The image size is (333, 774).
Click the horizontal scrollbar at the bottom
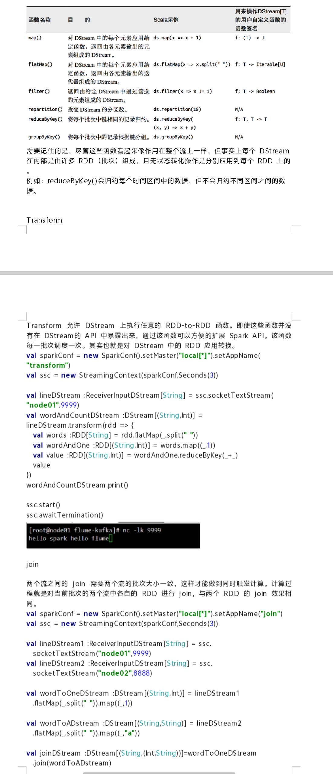(x=159, y=773)
